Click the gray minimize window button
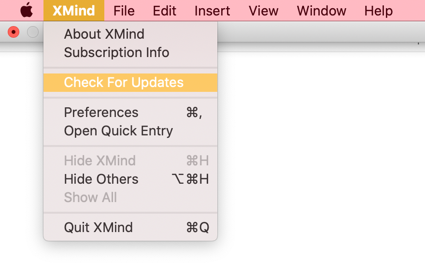The image size is (425, 263). 33,32
